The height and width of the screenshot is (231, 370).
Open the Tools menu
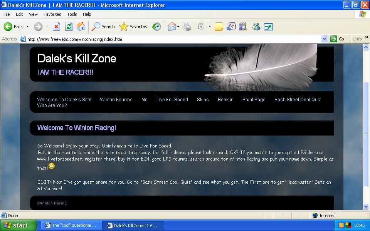click(x=72, y=14)
